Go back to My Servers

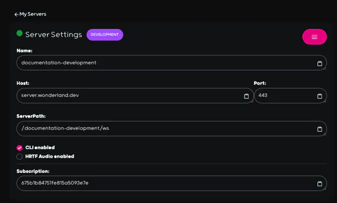30,14
